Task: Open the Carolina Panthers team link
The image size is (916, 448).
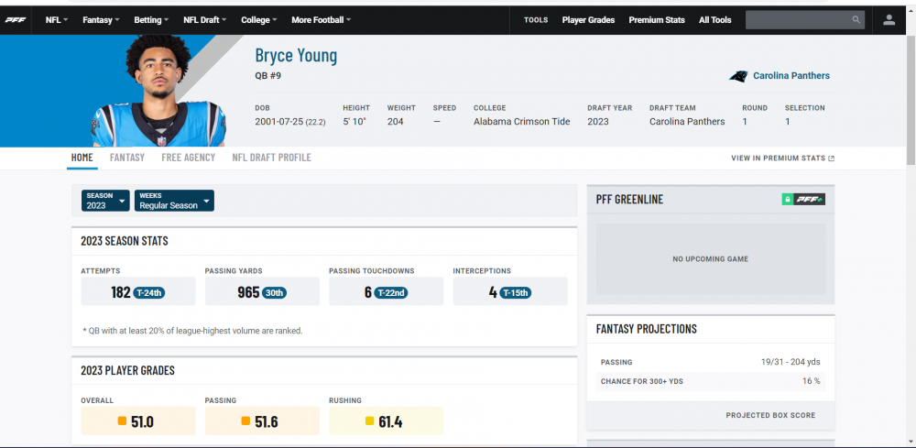Action: click(x=791, y=76)
